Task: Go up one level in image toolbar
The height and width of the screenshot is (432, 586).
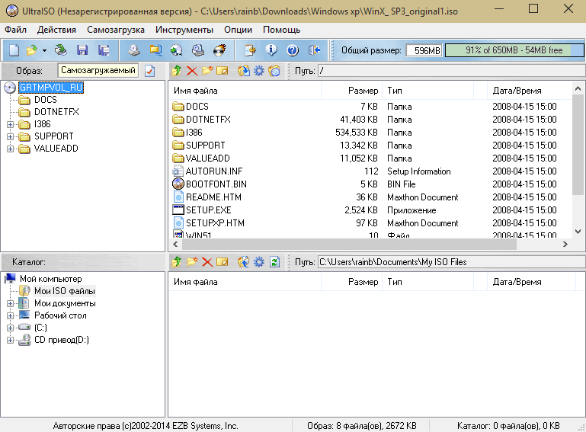Action: pyautogui.click(x=177, y=71)
